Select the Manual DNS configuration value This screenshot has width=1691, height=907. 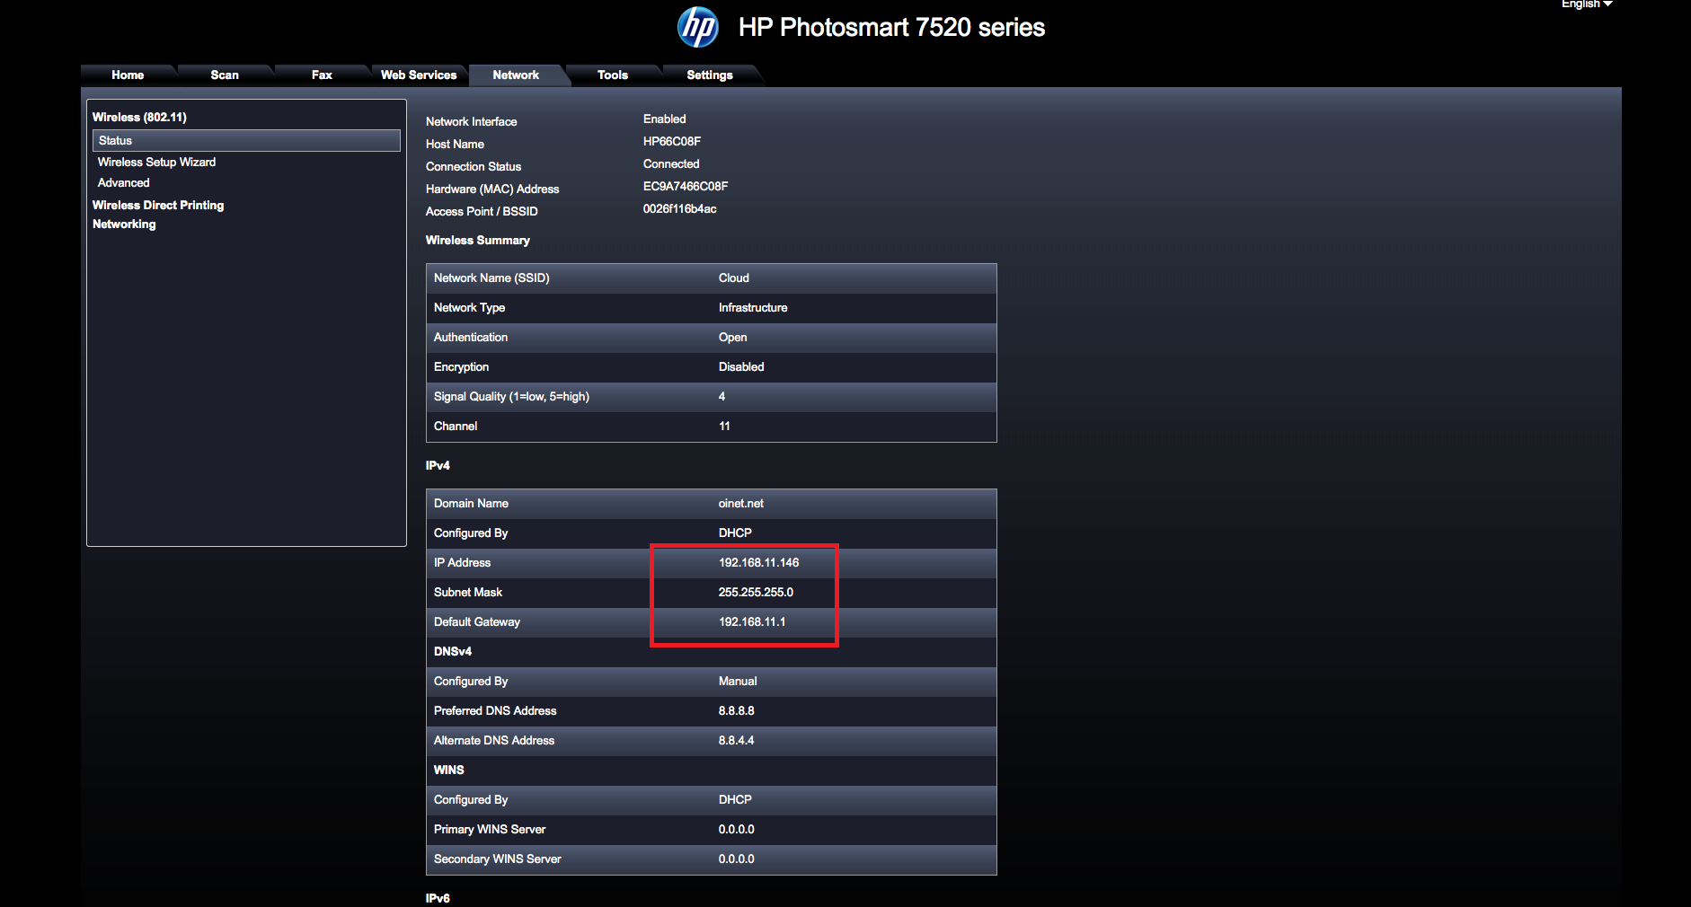point(738,682)
